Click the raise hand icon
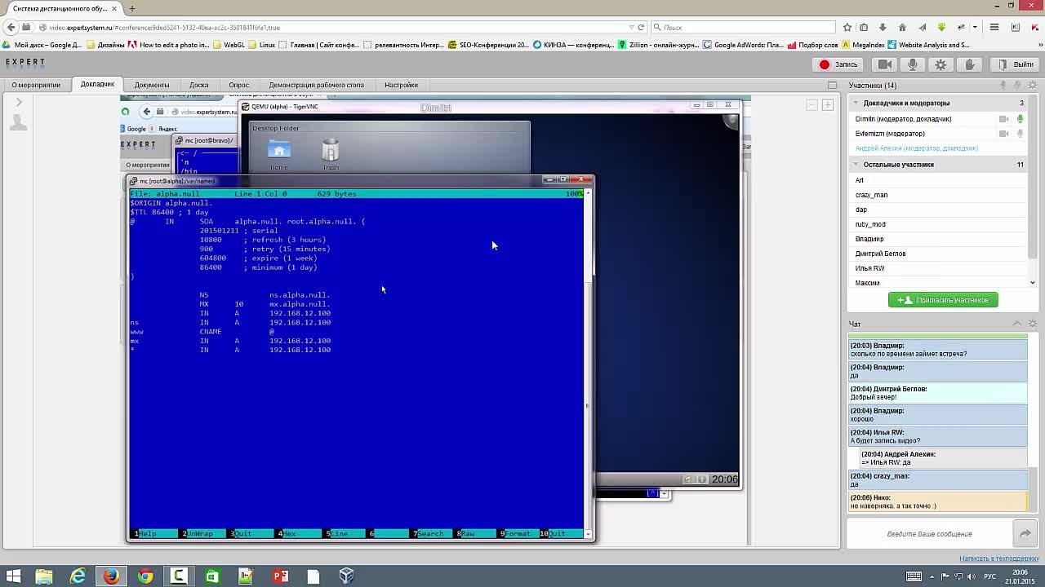The height and width of the screenshot is (587, 1045). pos(969,64)
